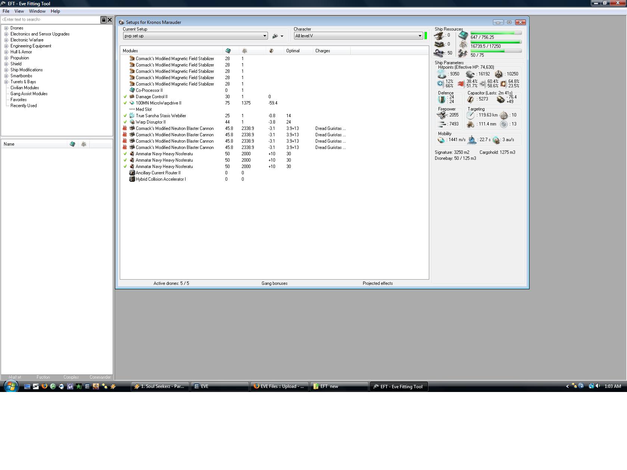Open the View menu
This screenshot has height=470, width=627.
tap(19, 11)
